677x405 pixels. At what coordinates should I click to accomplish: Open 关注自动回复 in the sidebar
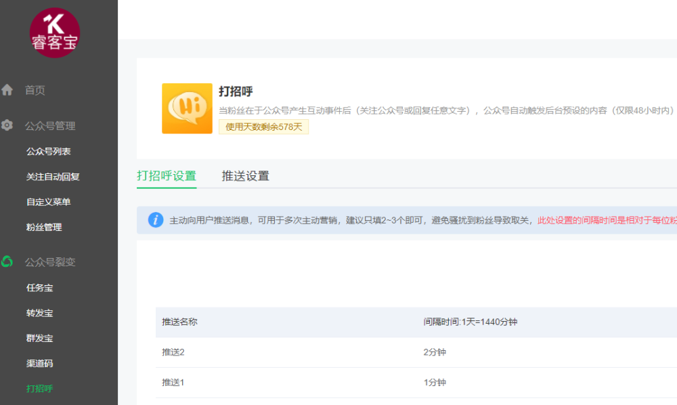point(53,177)
